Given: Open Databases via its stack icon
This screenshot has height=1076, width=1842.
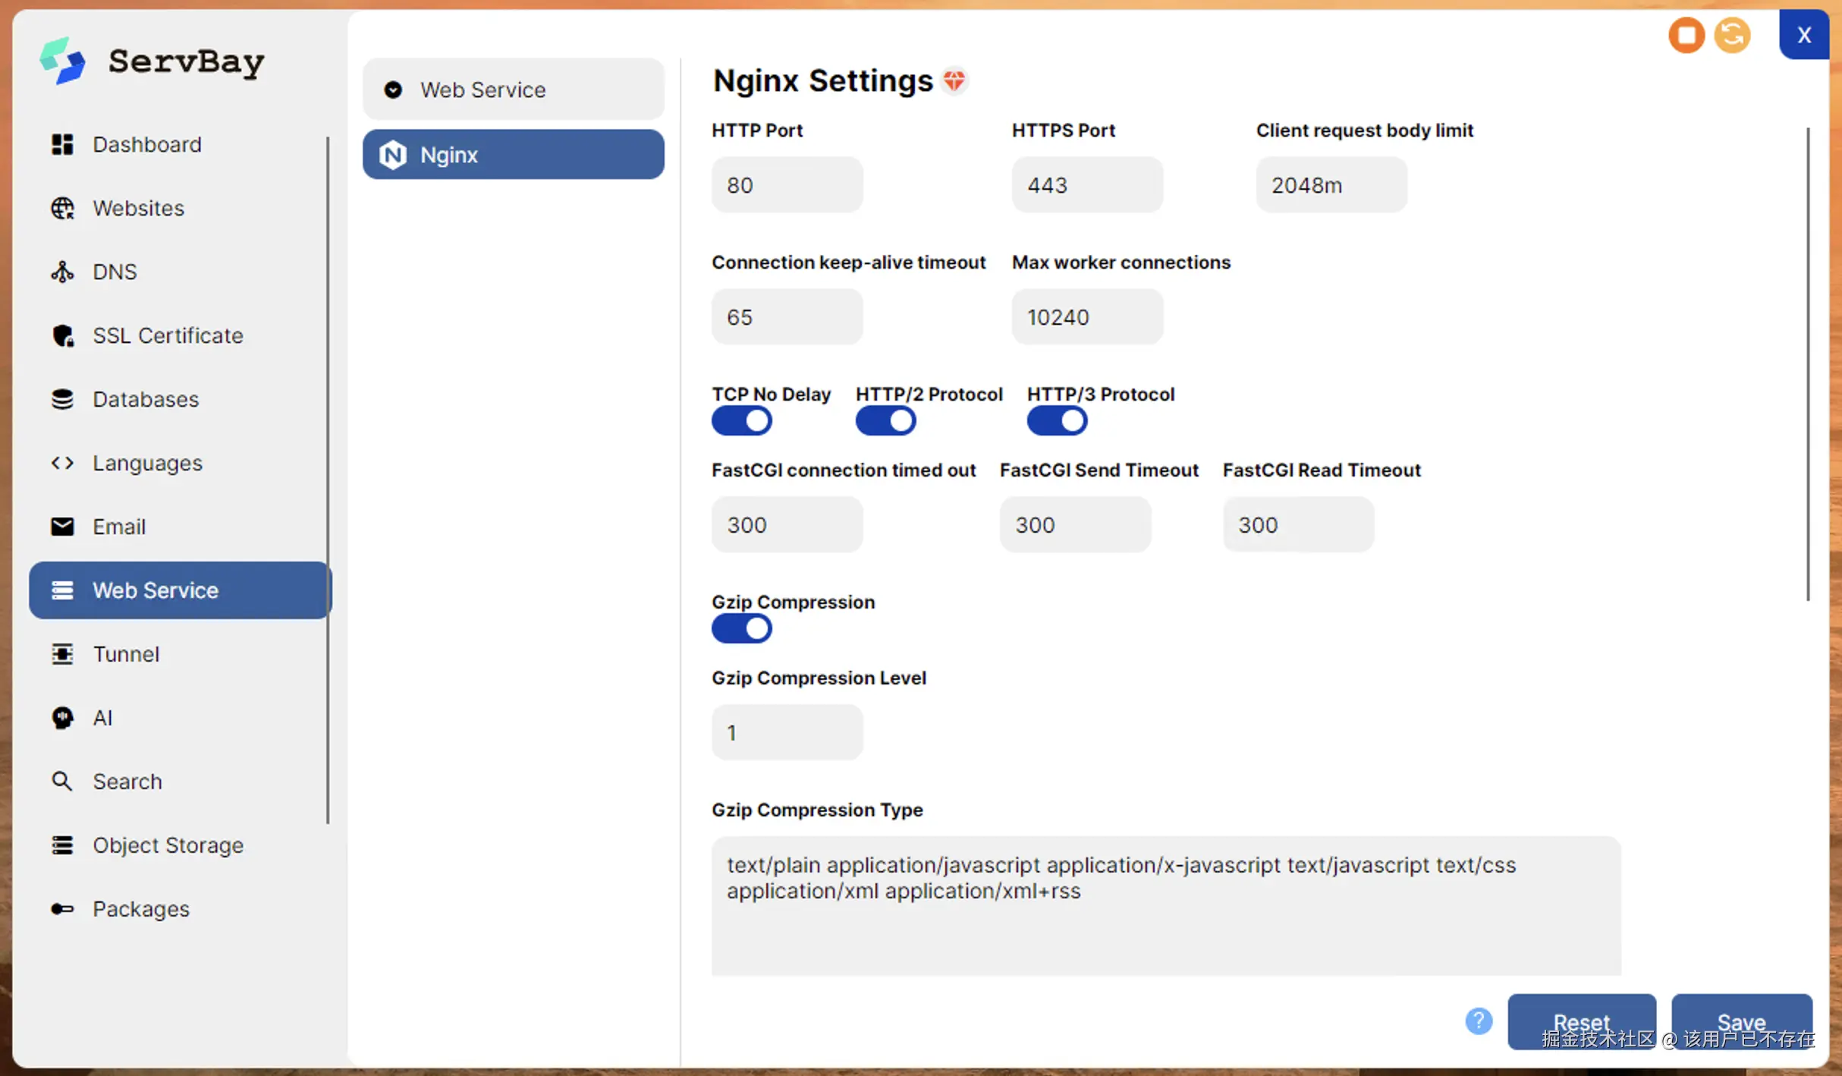Looking at the screenshot, I should tap(62, 399).
